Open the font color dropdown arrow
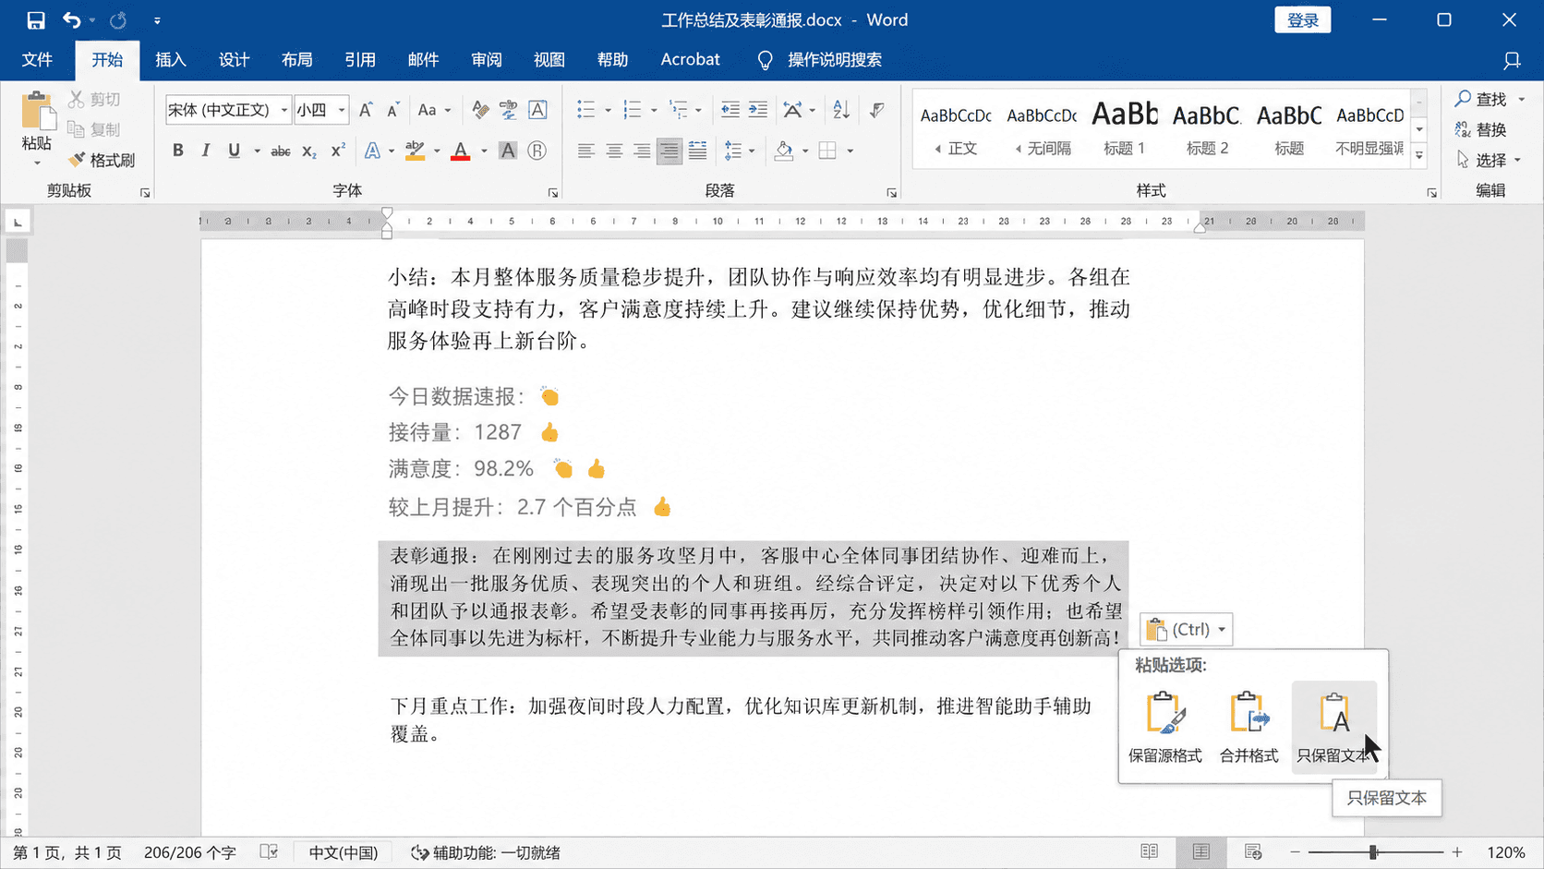This screenshot has height=869, width=1544. click(x=484, y=151)
